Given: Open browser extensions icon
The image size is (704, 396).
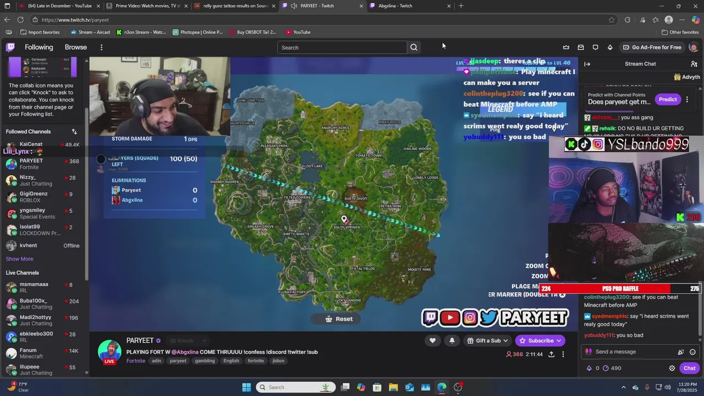Looking at the screenshot, I should [628, 20].
